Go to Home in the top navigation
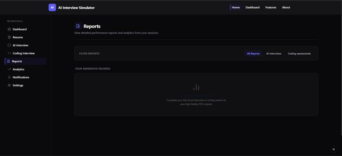Viewport: 342px width, 156px height. (x=236, y=7)
